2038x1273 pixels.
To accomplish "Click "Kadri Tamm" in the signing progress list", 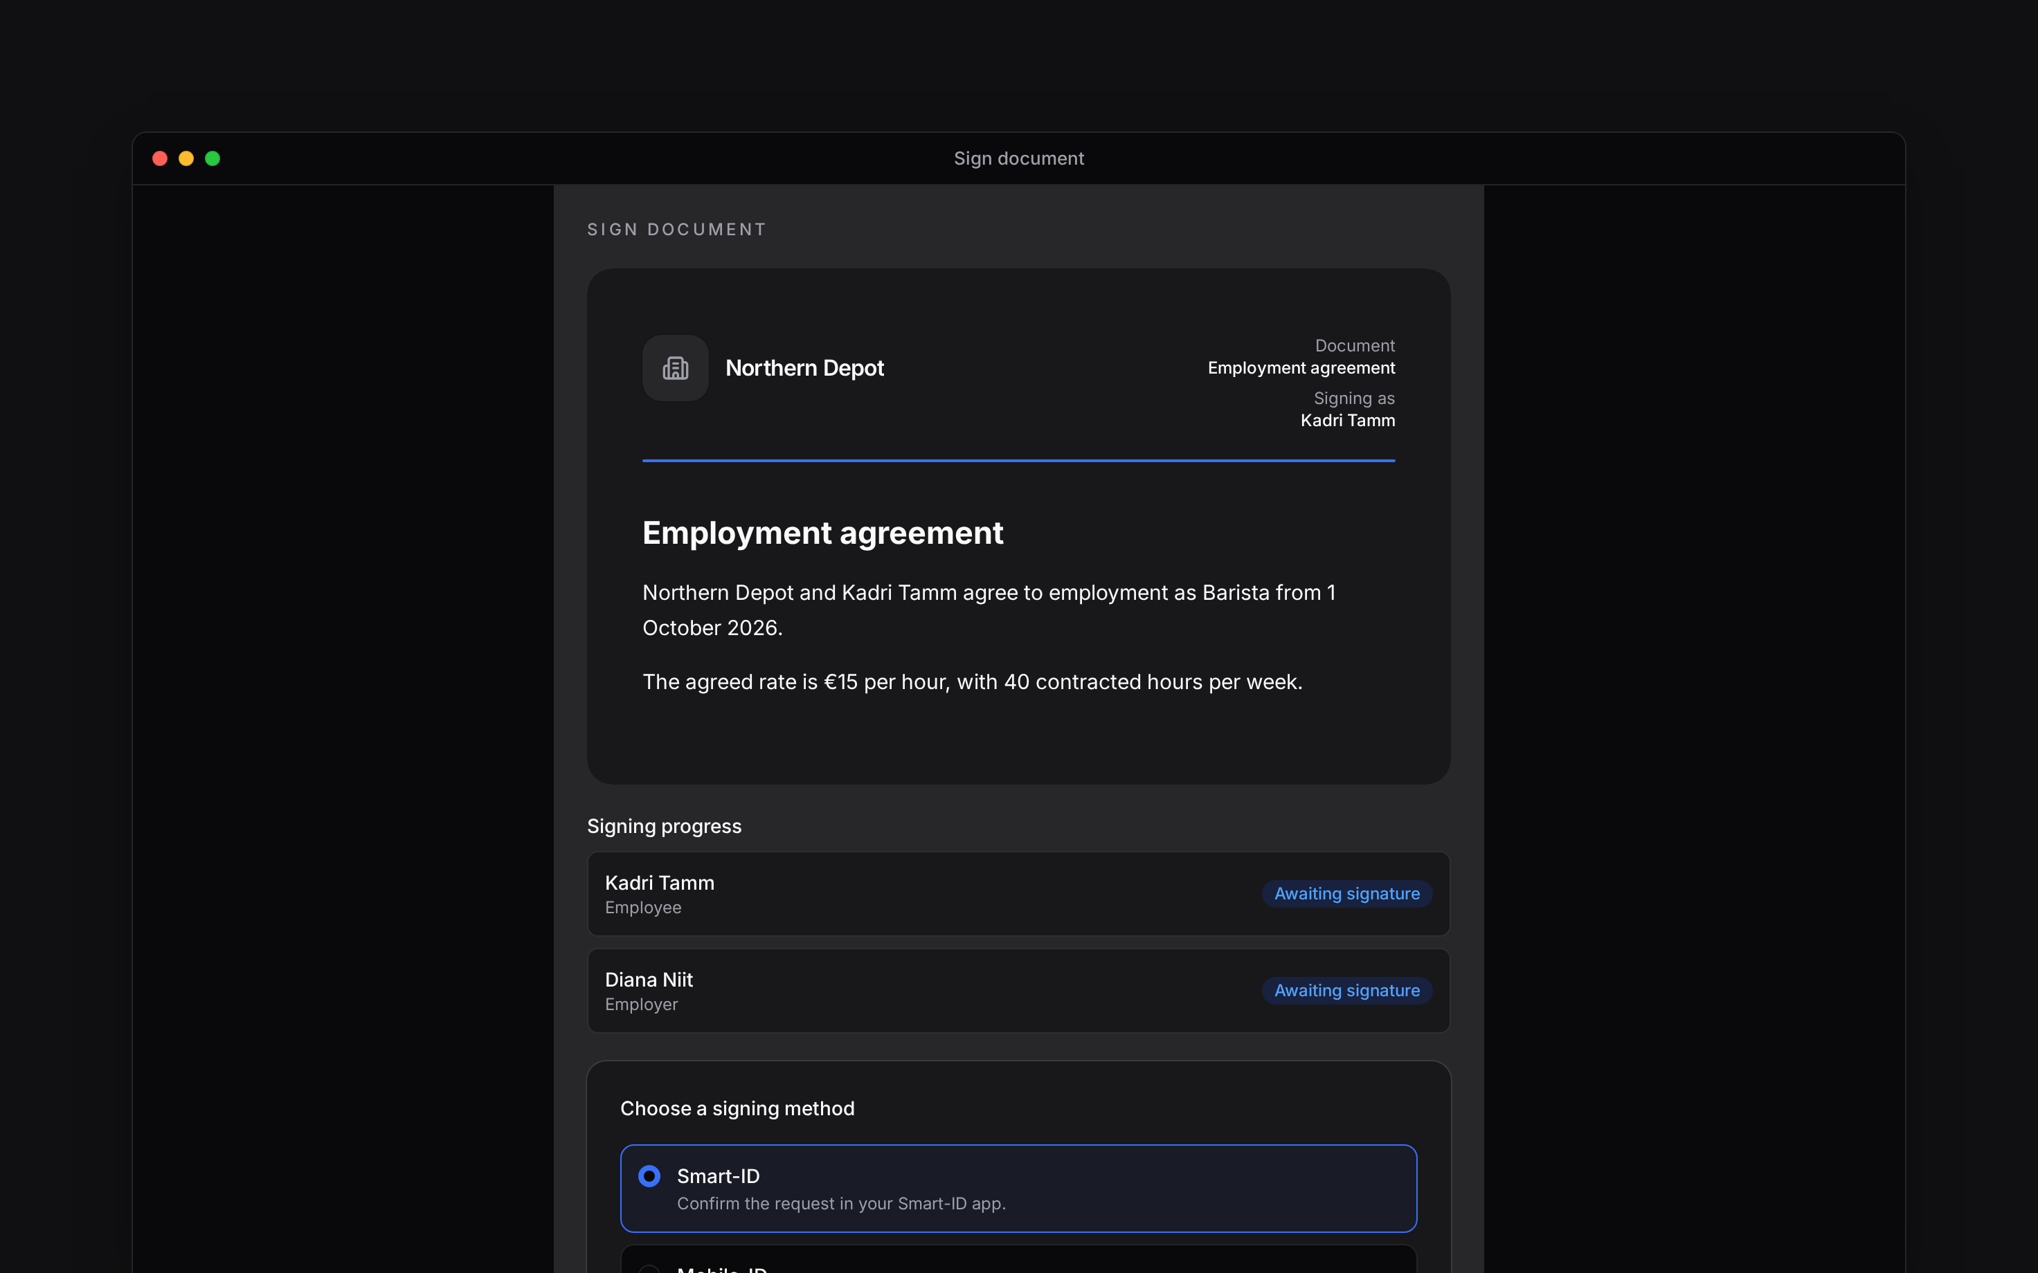I will click(660, 882).
